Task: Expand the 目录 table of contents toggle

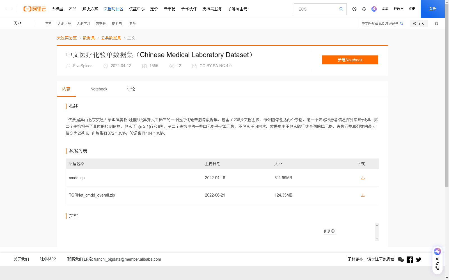Action: point(329,231)
